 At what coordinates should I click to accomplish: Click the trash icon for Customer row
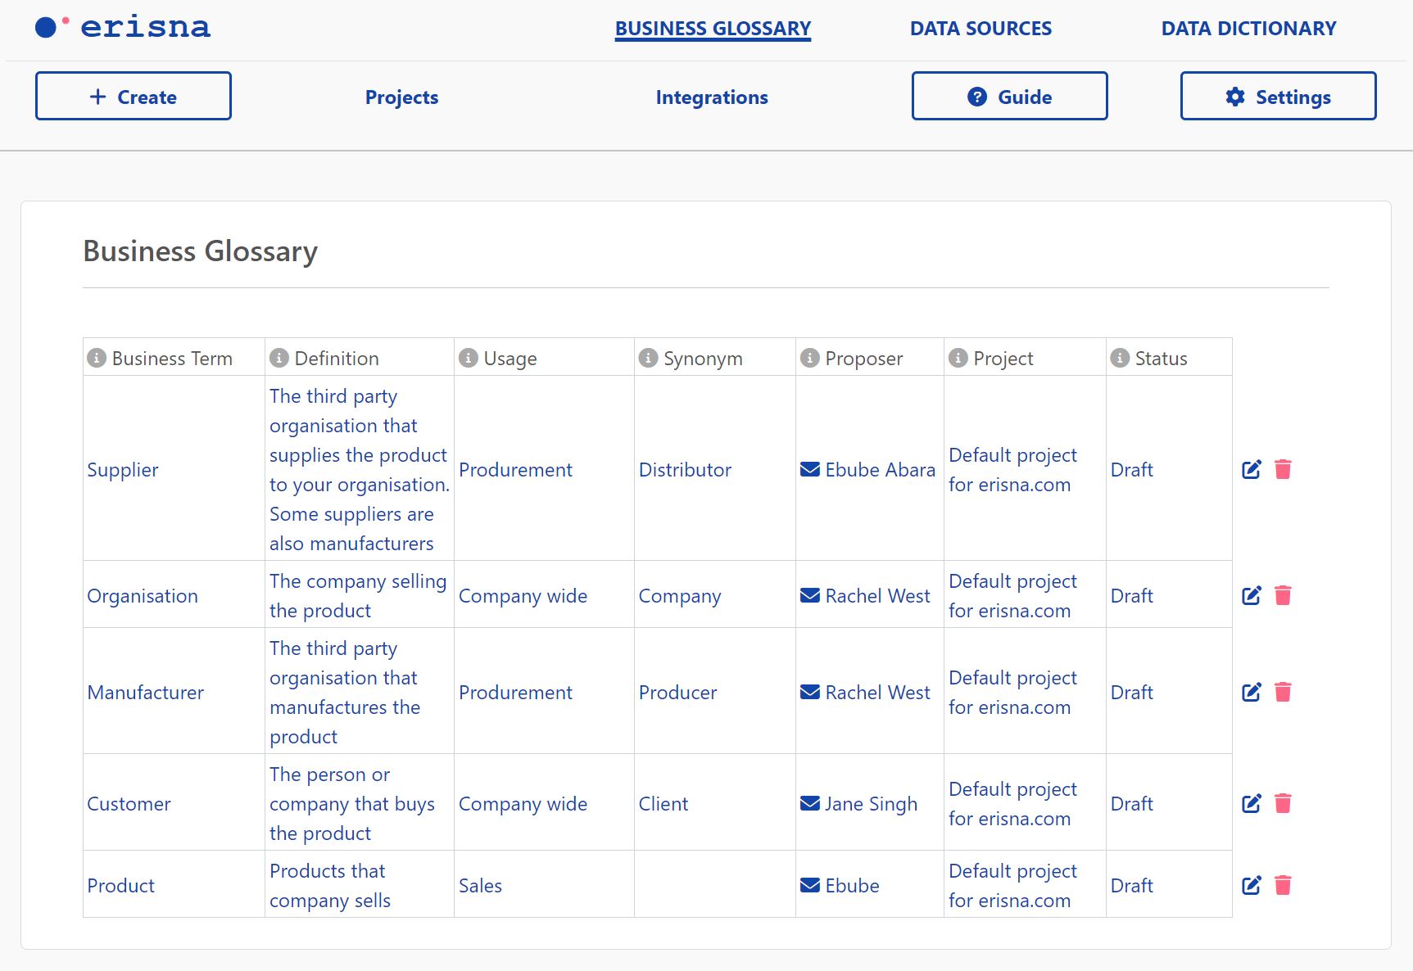pos(1283,804)
